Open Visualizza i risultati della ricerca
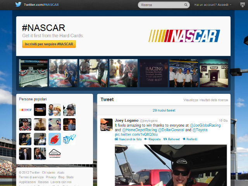248x186 pixels. click(205, 100)
